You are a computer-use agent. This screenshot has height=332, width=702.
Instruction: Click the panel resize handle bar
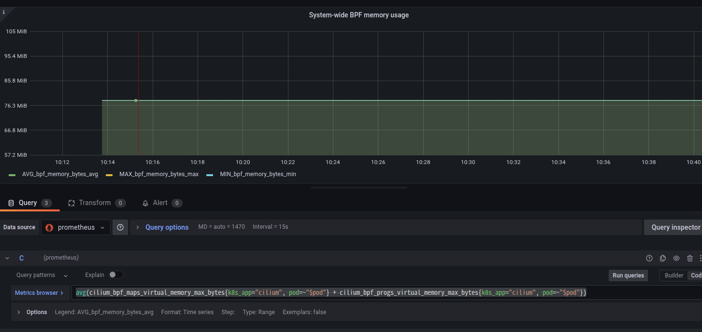pyautogui.click(x=359, y=188)
